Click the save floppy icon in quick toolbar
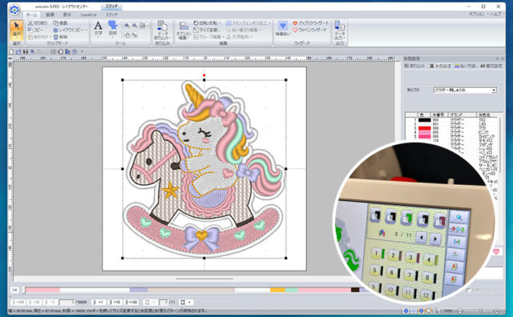This screenshot has height=317, width=513. (26, 52)
